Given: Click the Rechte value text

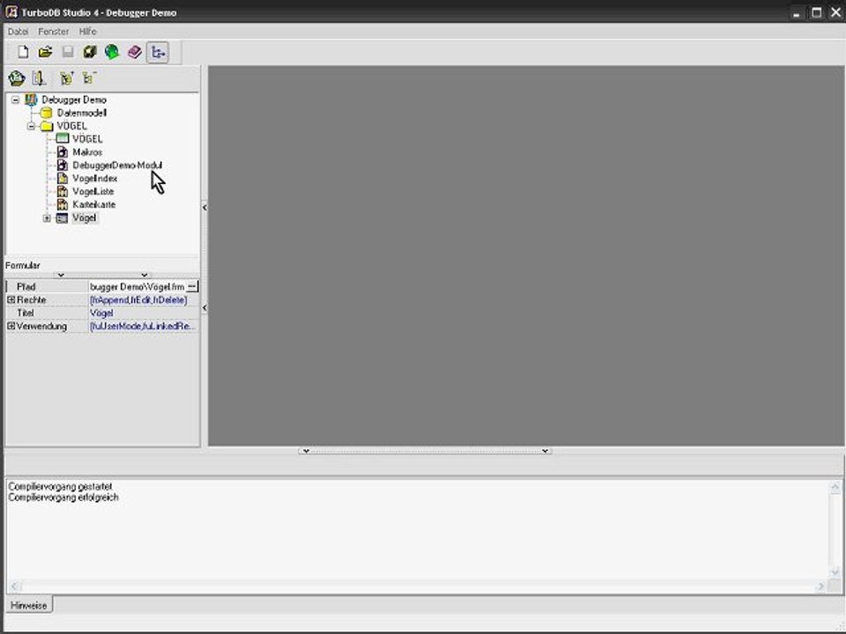Looking at the screenshot, I should pos(138,299).
